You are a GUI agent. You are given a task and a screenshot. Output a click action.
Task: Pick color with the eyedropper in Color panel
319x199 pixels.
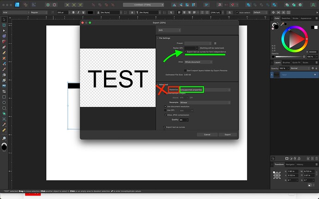282,24
